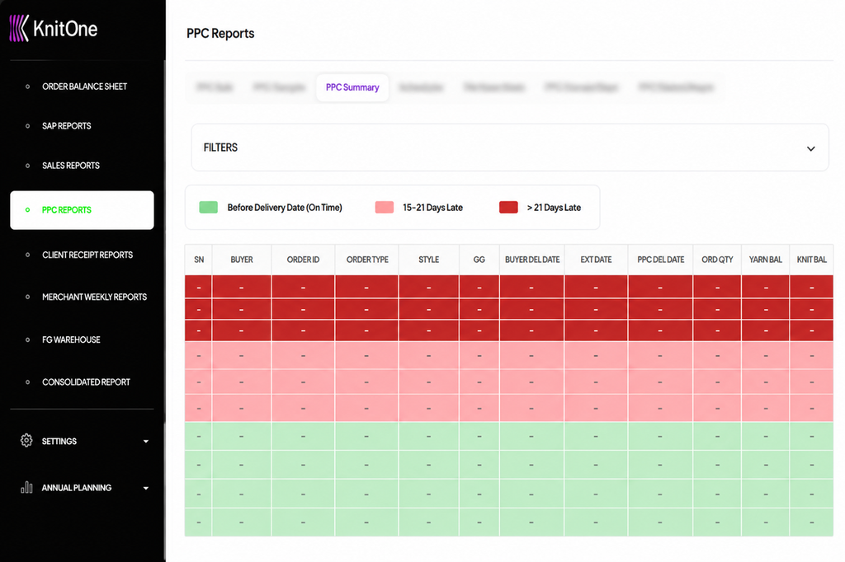Navigate to FG Warehouse
Viewport: 845px width, 562px height.
point(71,340)
